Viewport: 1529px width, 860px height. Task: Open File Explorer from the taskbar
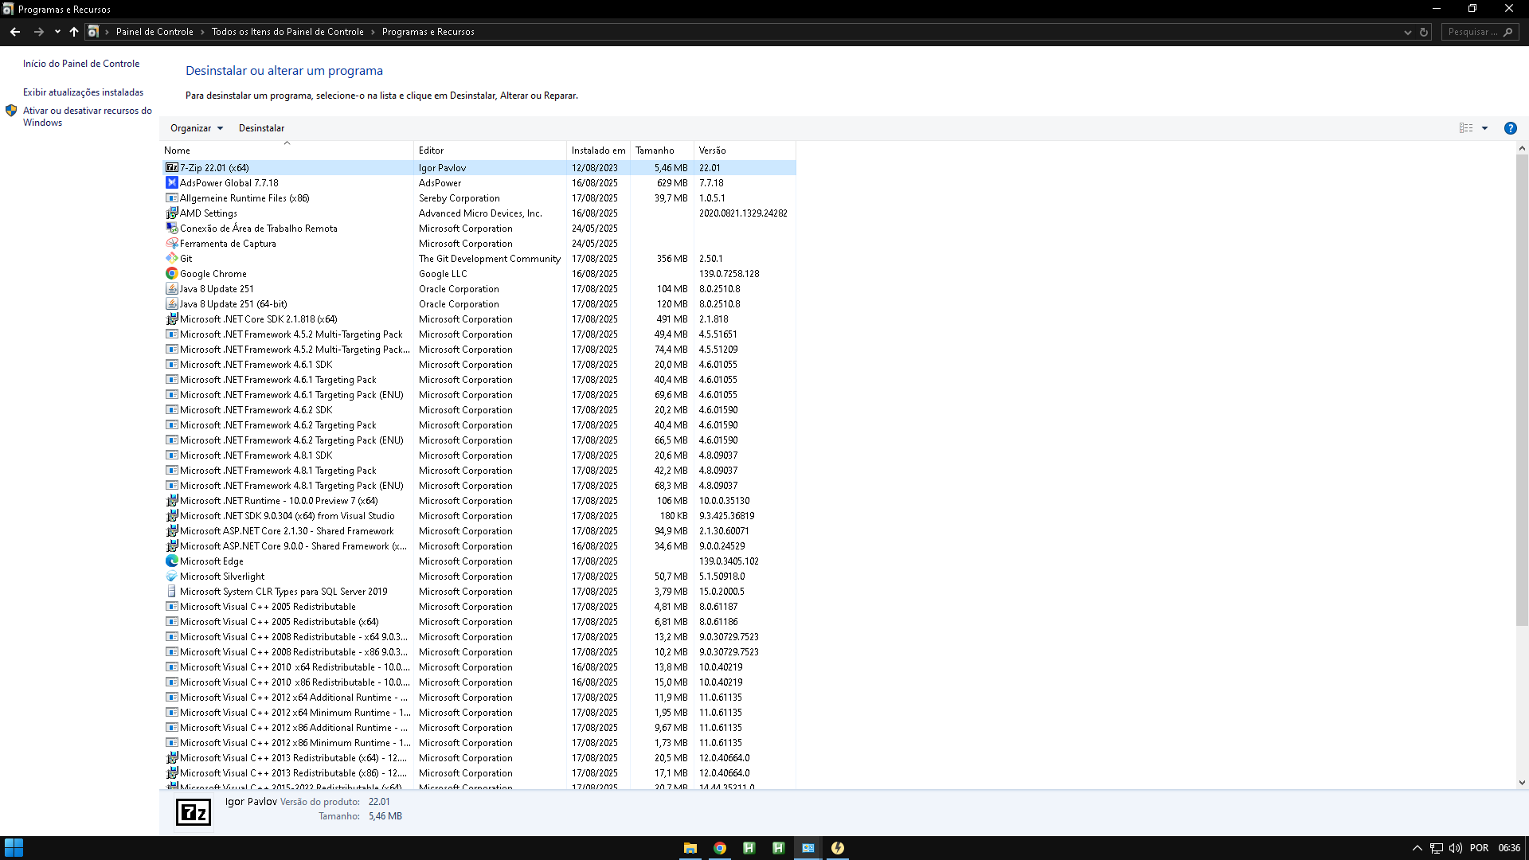(690, 848)
